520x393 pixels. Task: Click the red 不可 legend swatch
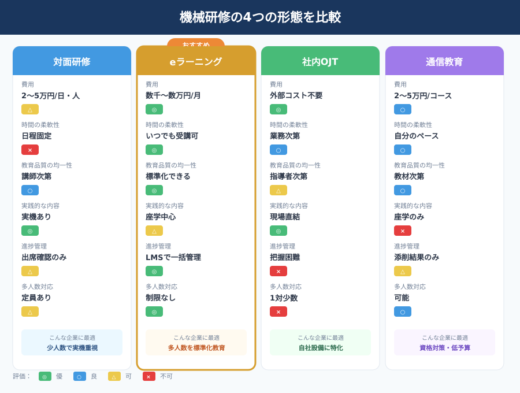[x=149, y=376]
